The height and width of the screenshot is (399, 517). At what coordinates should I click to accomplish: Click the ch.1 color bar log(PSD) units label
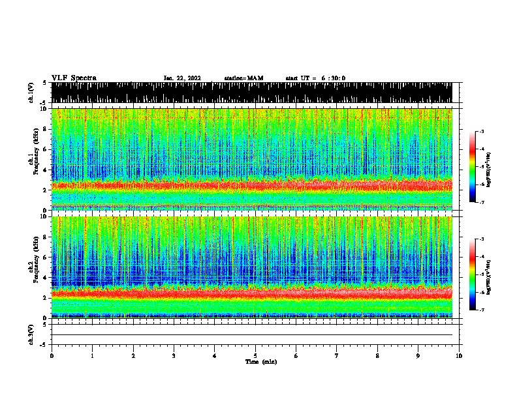(x=489, y=170)
